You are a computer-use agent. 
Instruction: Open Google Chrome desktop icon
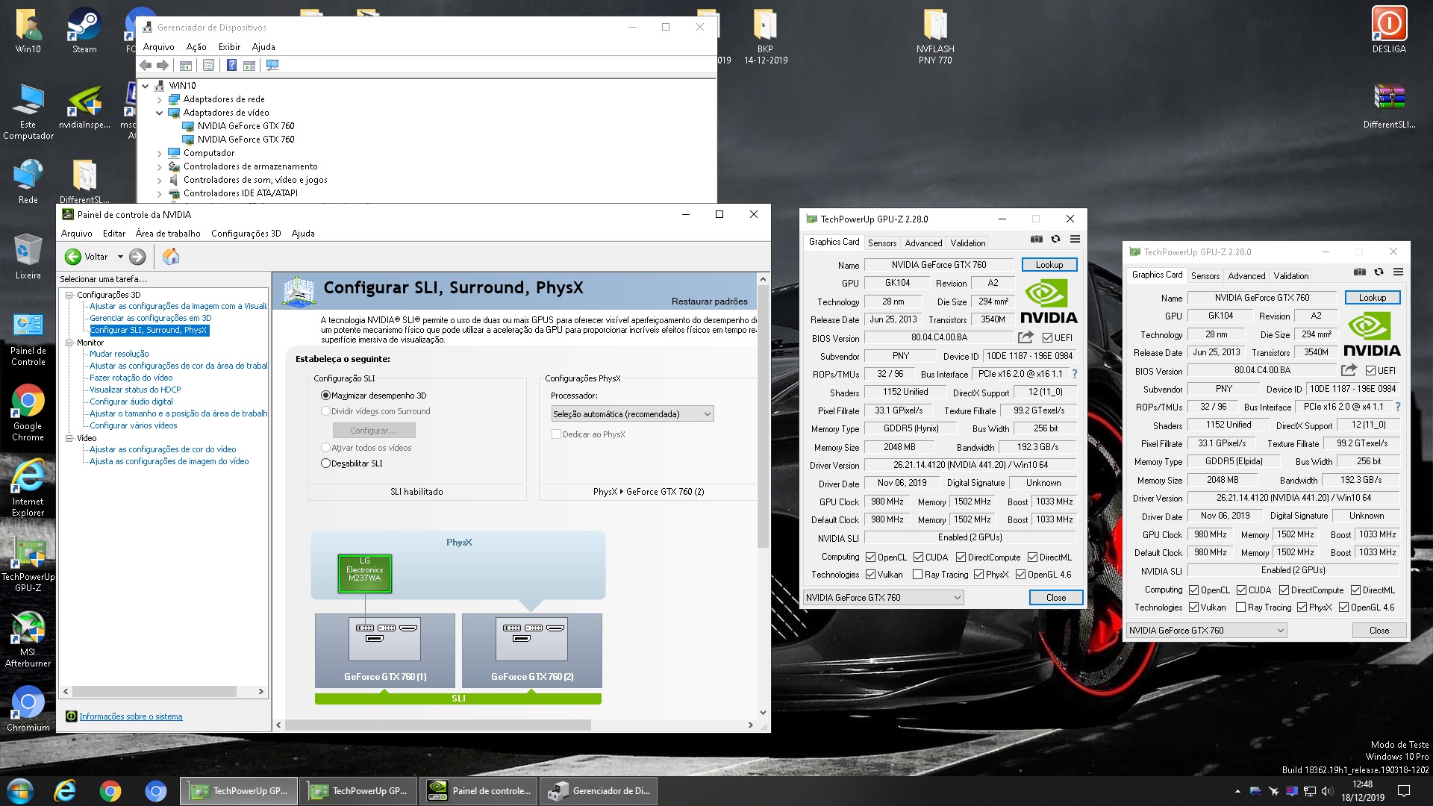pos(28,413)
